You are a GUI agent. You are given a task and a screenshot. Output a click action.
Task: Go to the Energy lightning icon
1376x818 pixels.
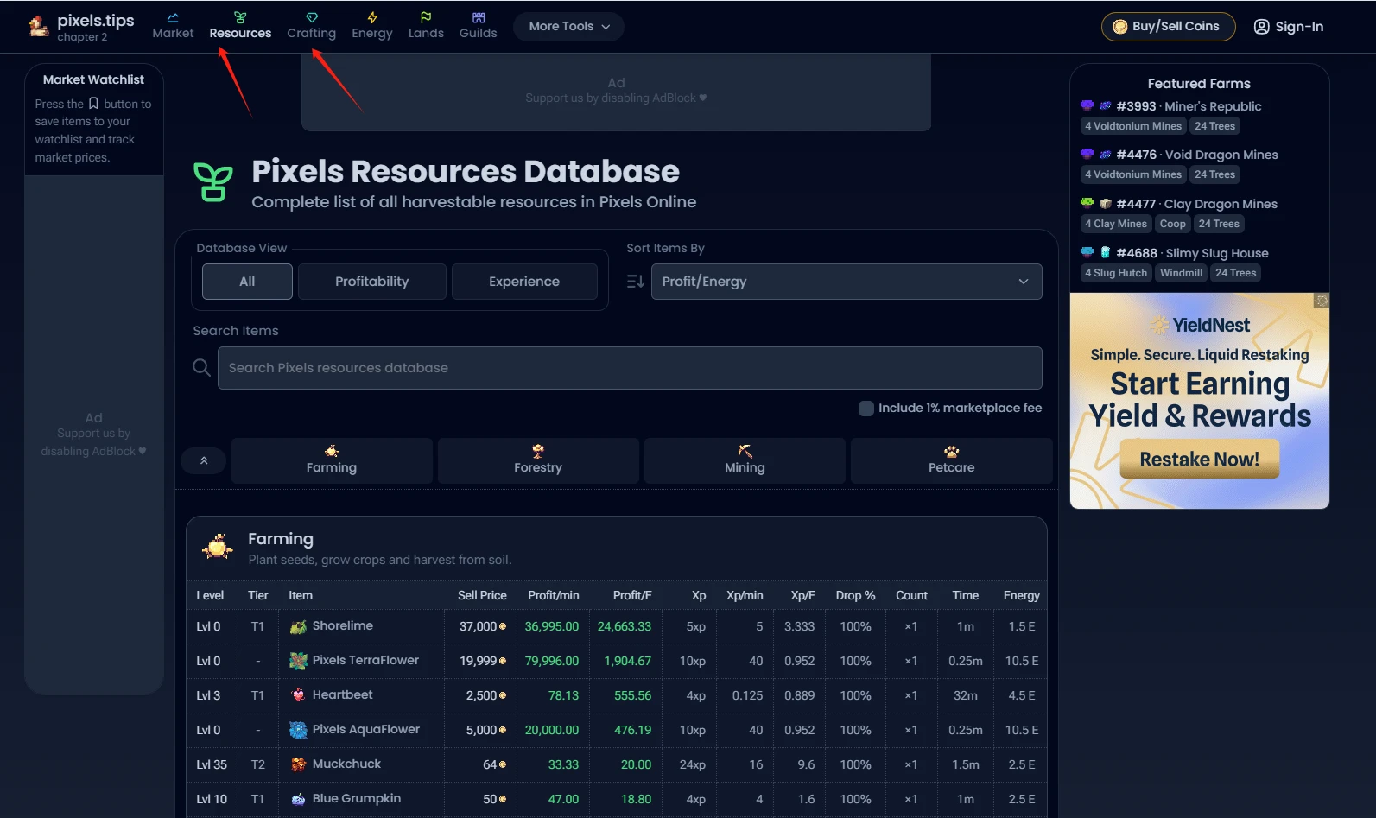pyautogui.click(x=372, y=17)
